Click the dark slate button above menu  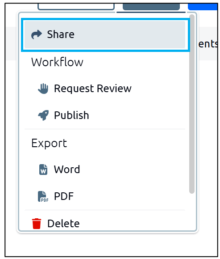coord(151,7)
